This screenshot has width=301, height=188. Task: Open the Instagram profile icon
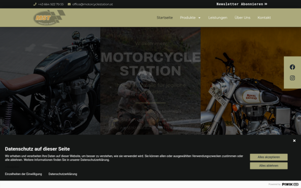292,78
